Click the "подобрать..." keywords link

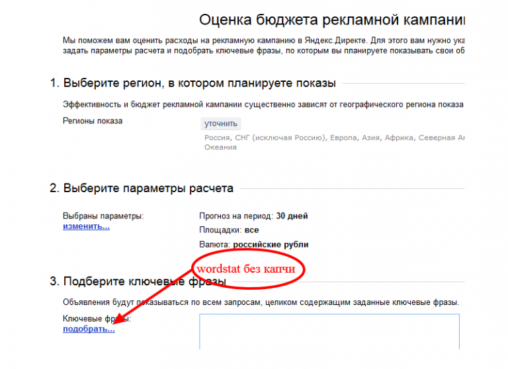[x=89, y=329]
